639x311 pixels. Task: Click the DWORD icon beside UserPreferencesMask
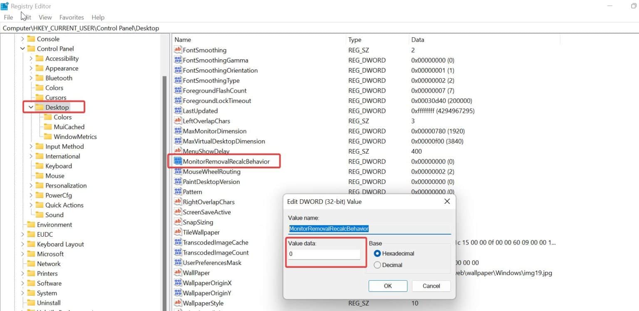[178, 262]
